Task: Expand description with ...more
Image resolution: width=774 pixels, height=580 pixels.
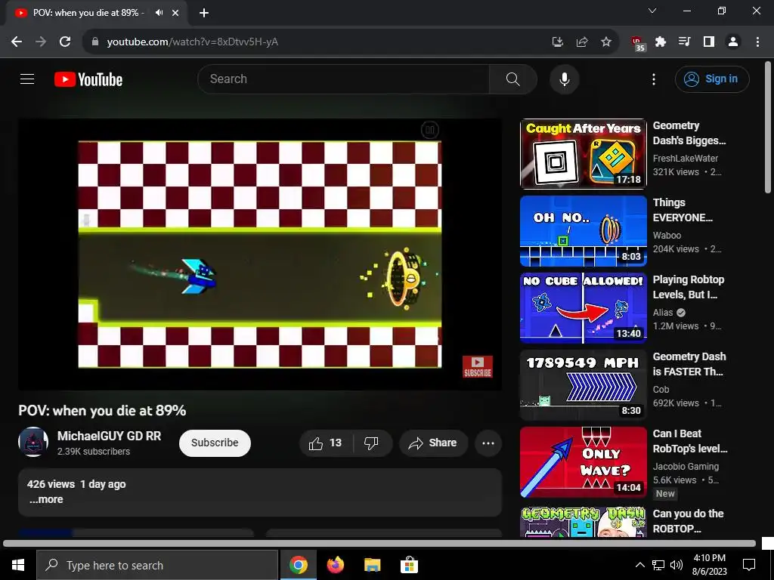Action: (45, 499)
